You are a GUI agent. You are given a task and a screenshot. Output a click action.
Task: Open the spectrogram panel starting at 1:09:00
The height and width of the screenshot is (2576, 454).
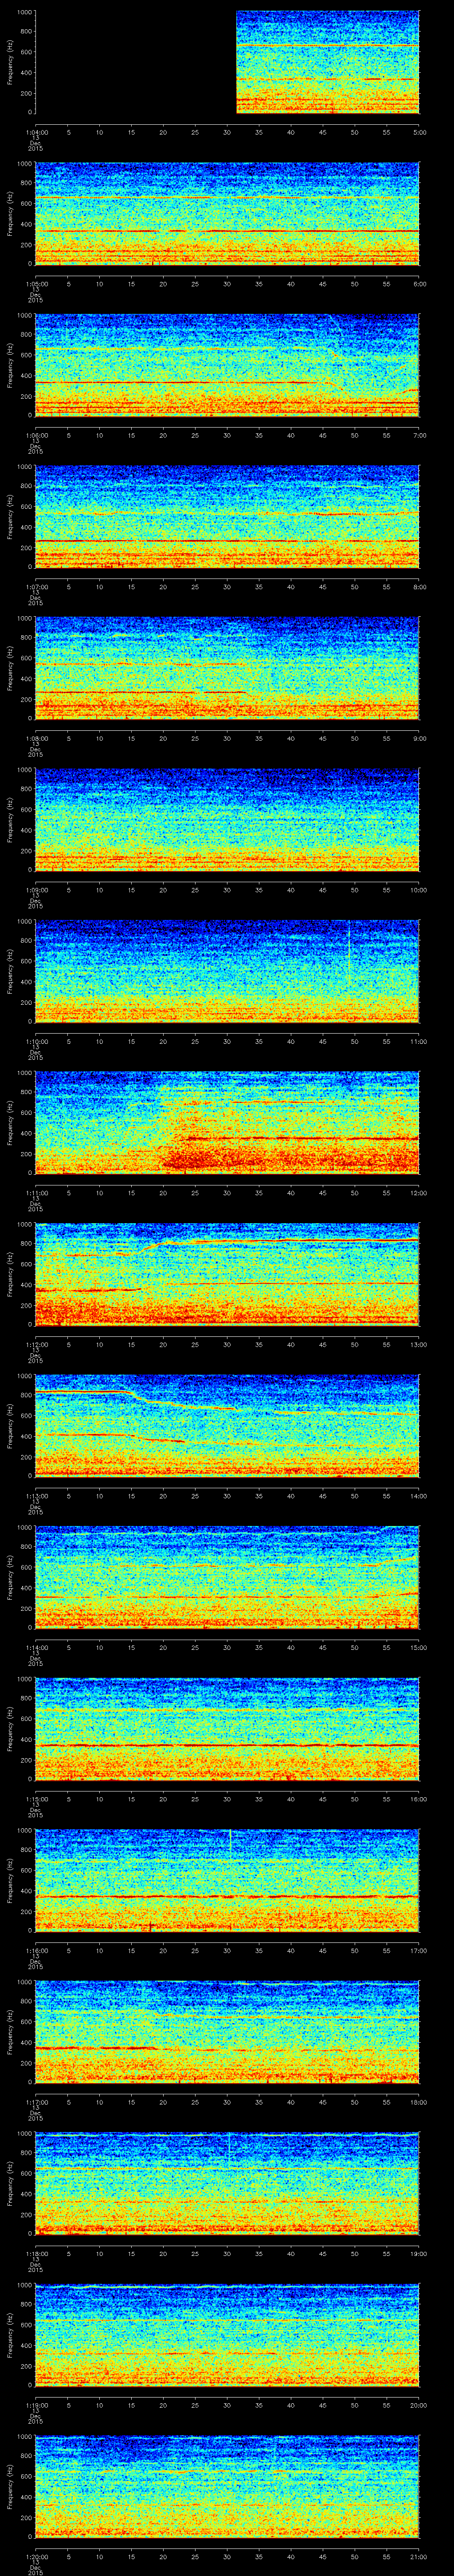click(227, 820)
